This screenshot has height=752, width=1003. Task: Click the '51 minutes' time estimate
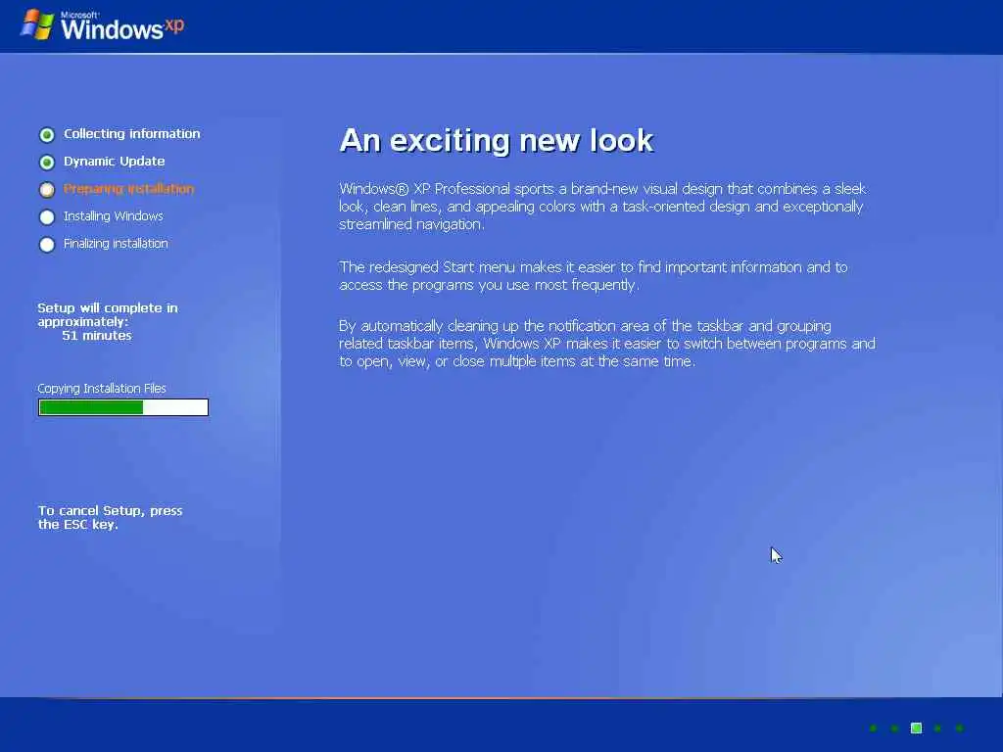pos(97,336)
